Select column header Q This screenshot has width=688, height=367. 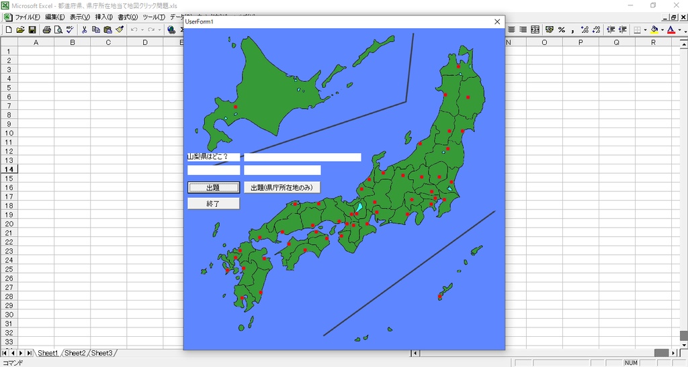pos(617,42)
